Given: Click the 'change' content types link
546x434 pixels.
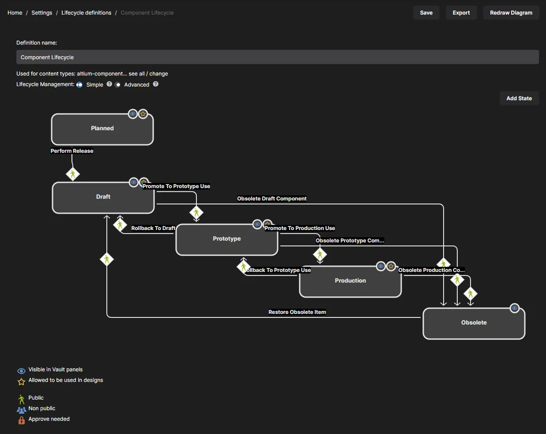Looking at the screenshot, I should [x=159, y=74].
